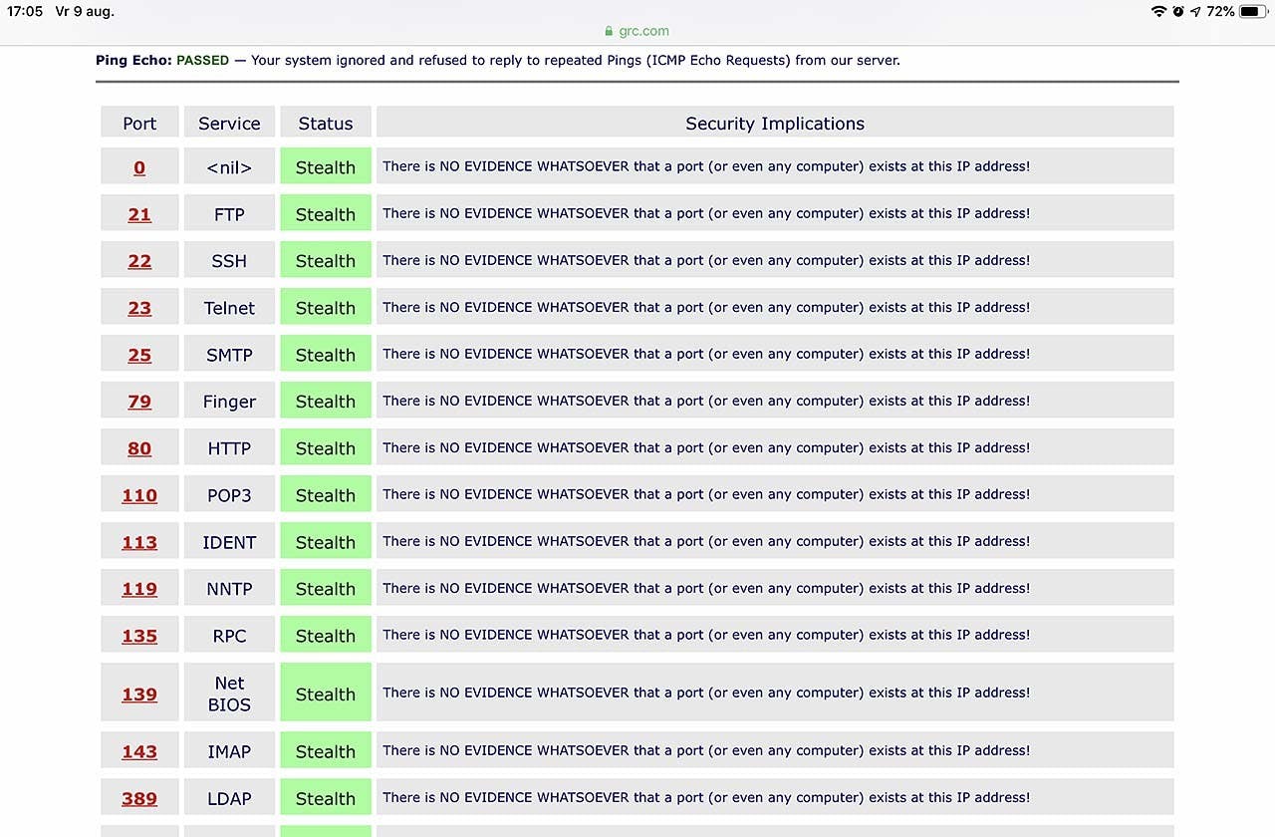
Task: Click the Stealth status for SMTP
Action: 326,355
